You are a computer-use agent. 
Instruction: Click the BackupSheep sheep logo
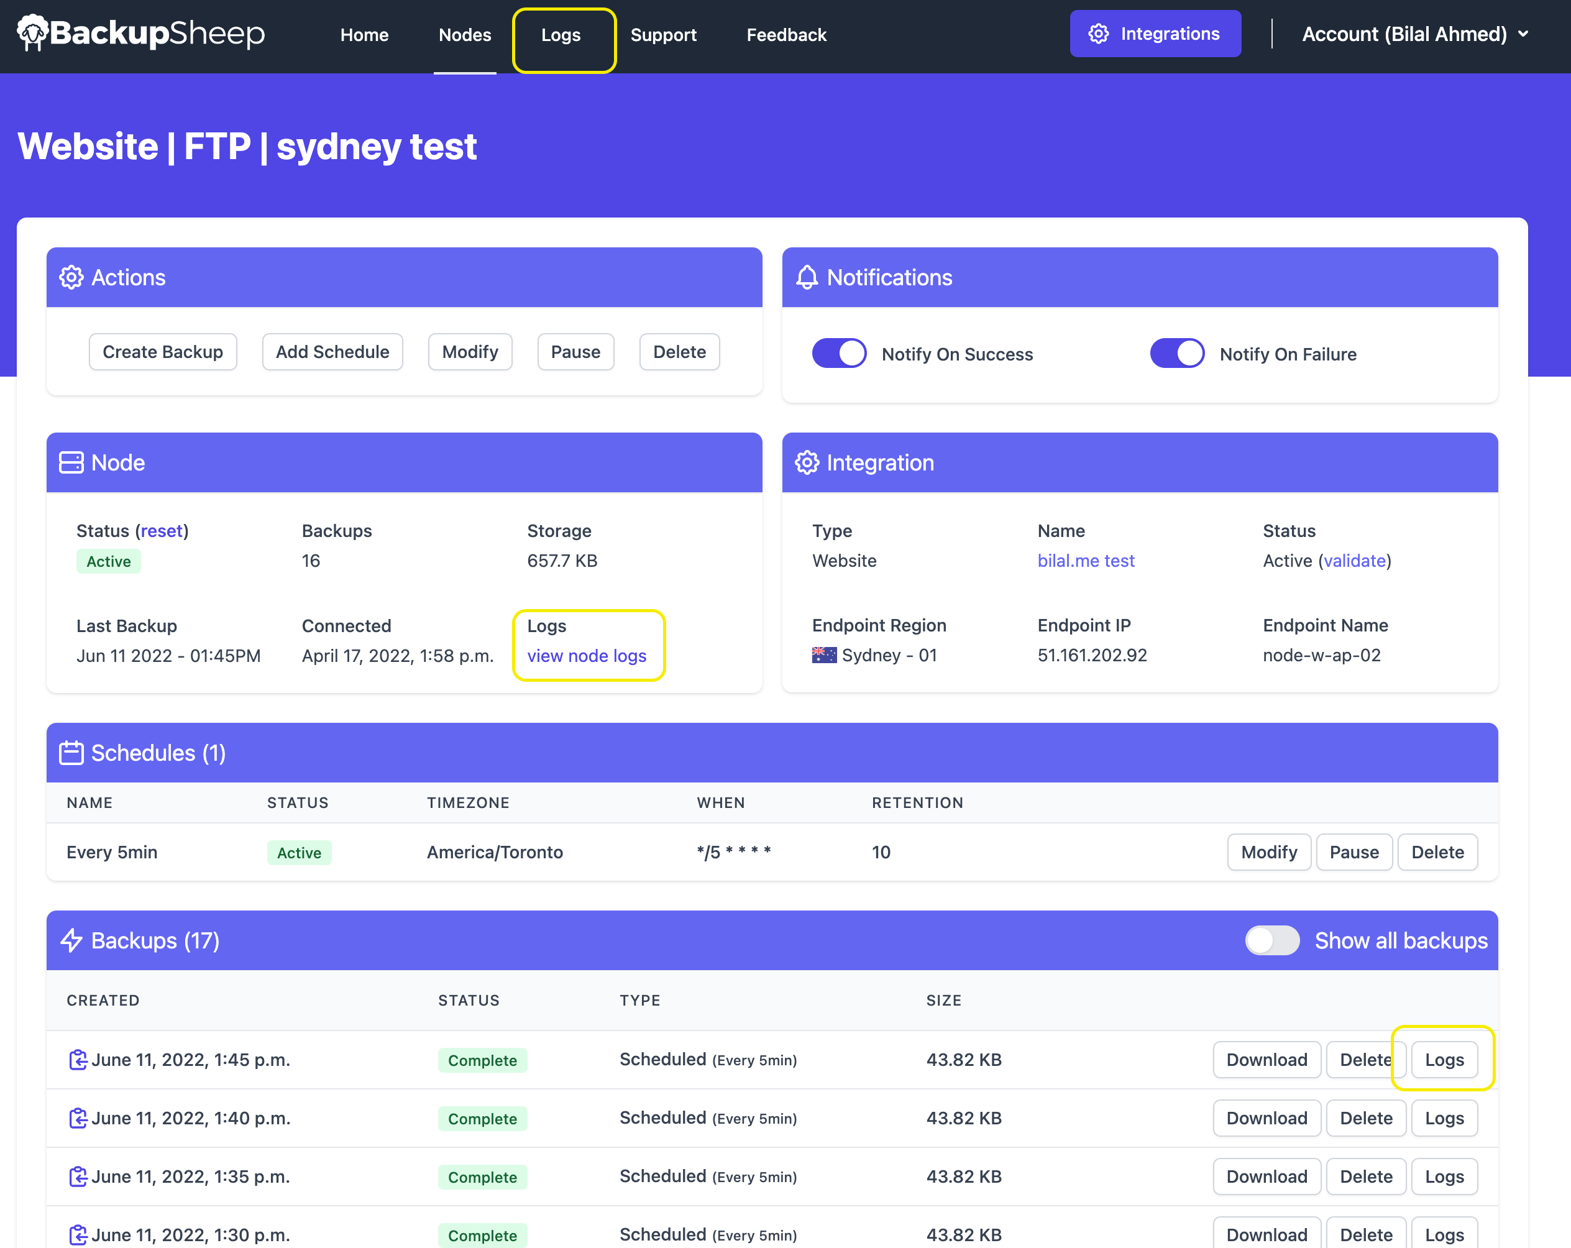click(32, 32)
